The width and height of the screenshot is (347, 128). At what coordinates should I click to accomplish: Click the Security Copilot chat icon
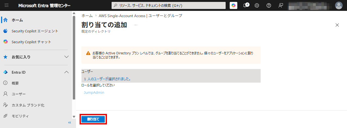(5, 42)
